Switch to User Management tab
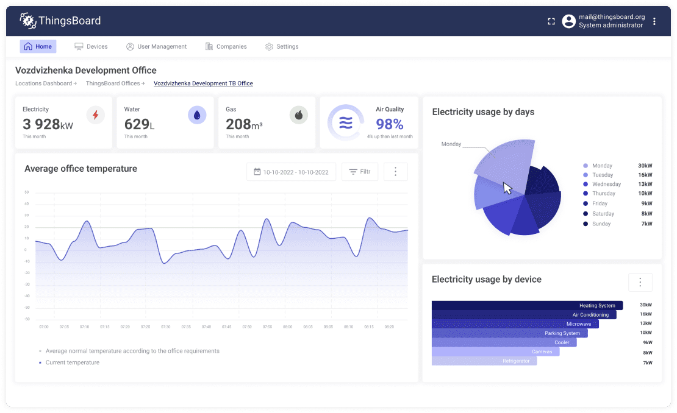Viewport: 677px width, 413px height. point(156,46)
